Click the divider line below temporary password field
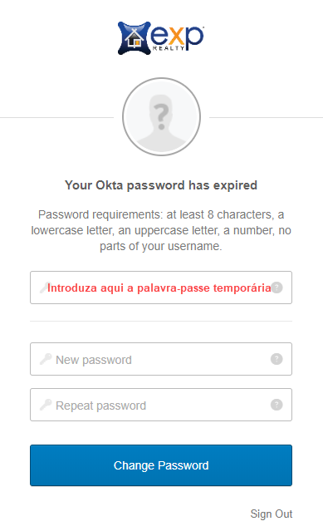Image resolution: width=323 pixels, height=531 pixels. (161, 321)
